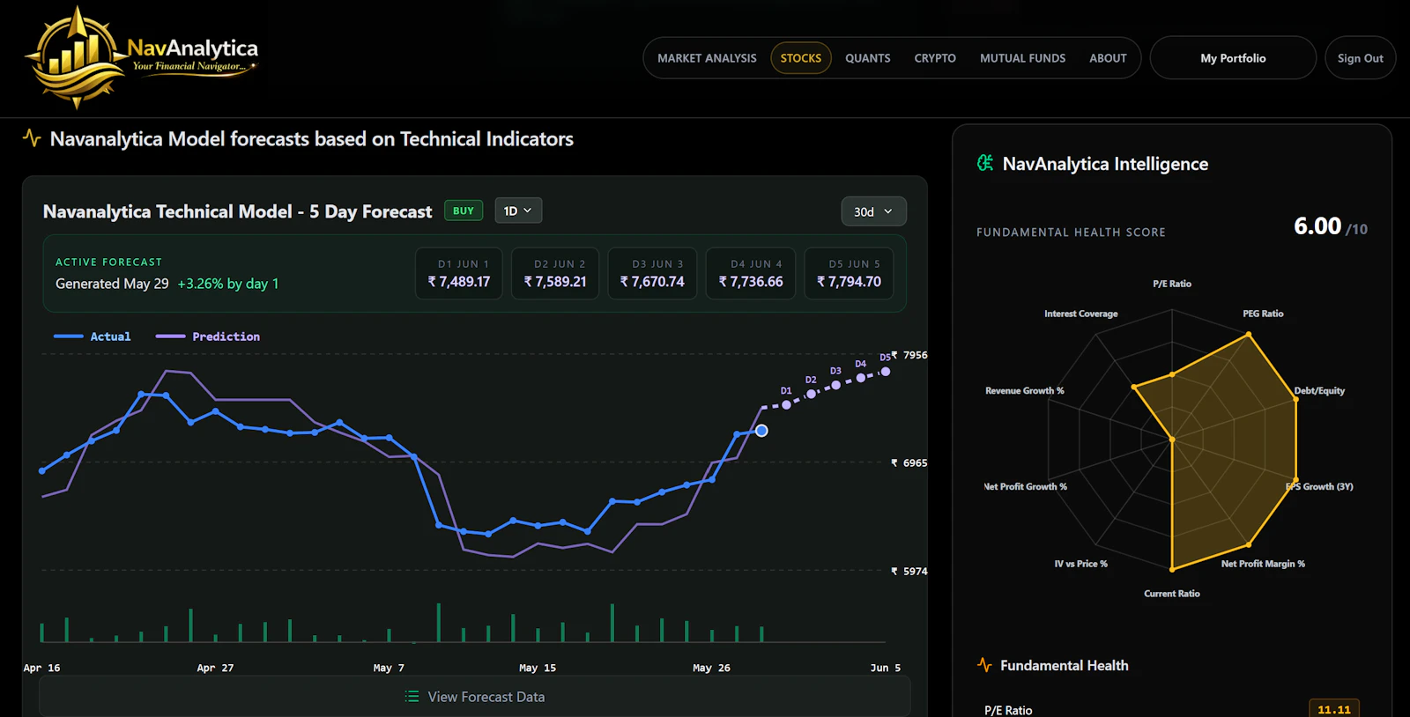
Task: Select the D4 Jun 4 forecast card
Action: coord(751,274)
